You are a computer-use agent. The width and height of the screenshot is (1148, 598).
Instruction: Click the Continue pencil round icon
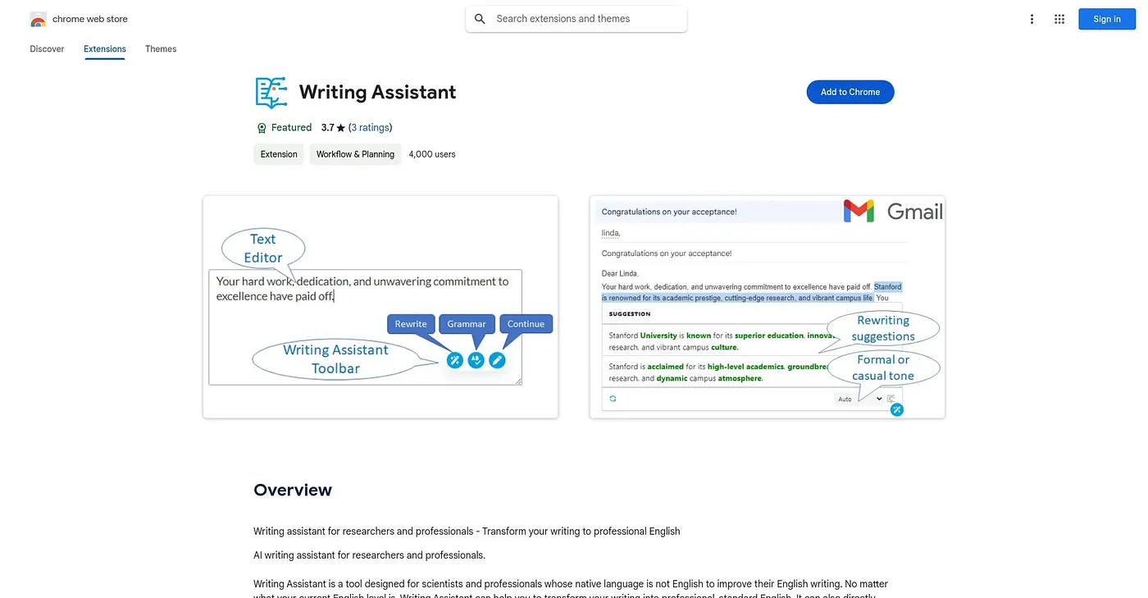497,360
